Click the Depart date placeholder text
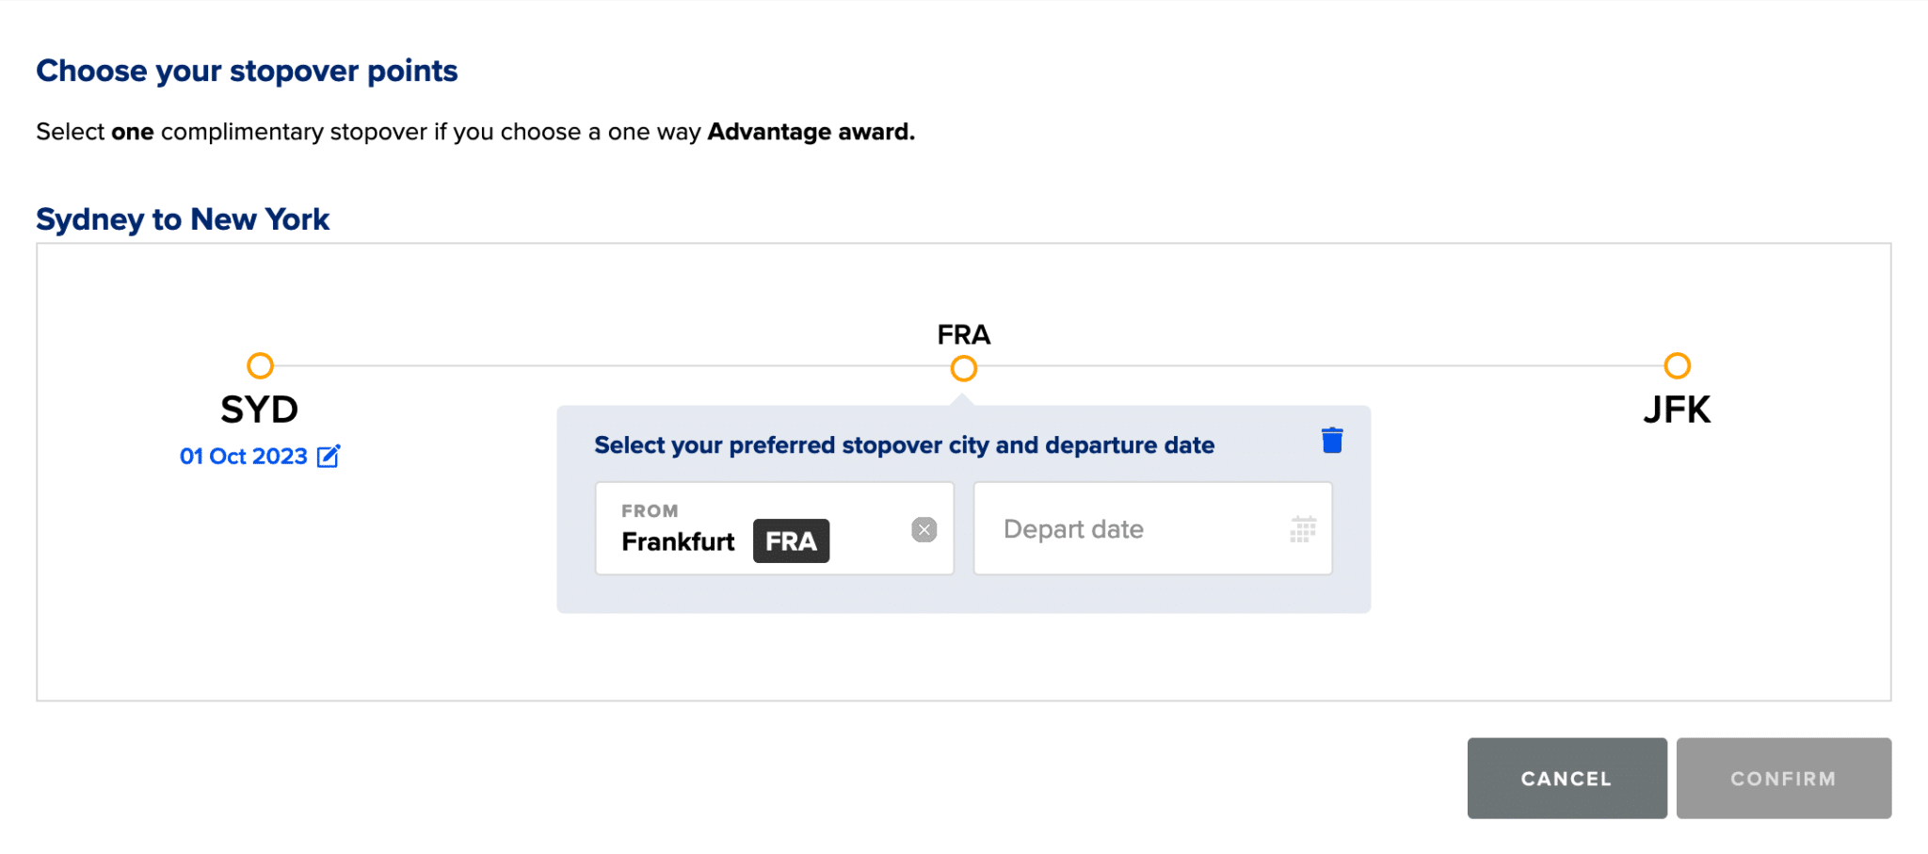This screenshot has height=854, width=1928. (1073, 529)
